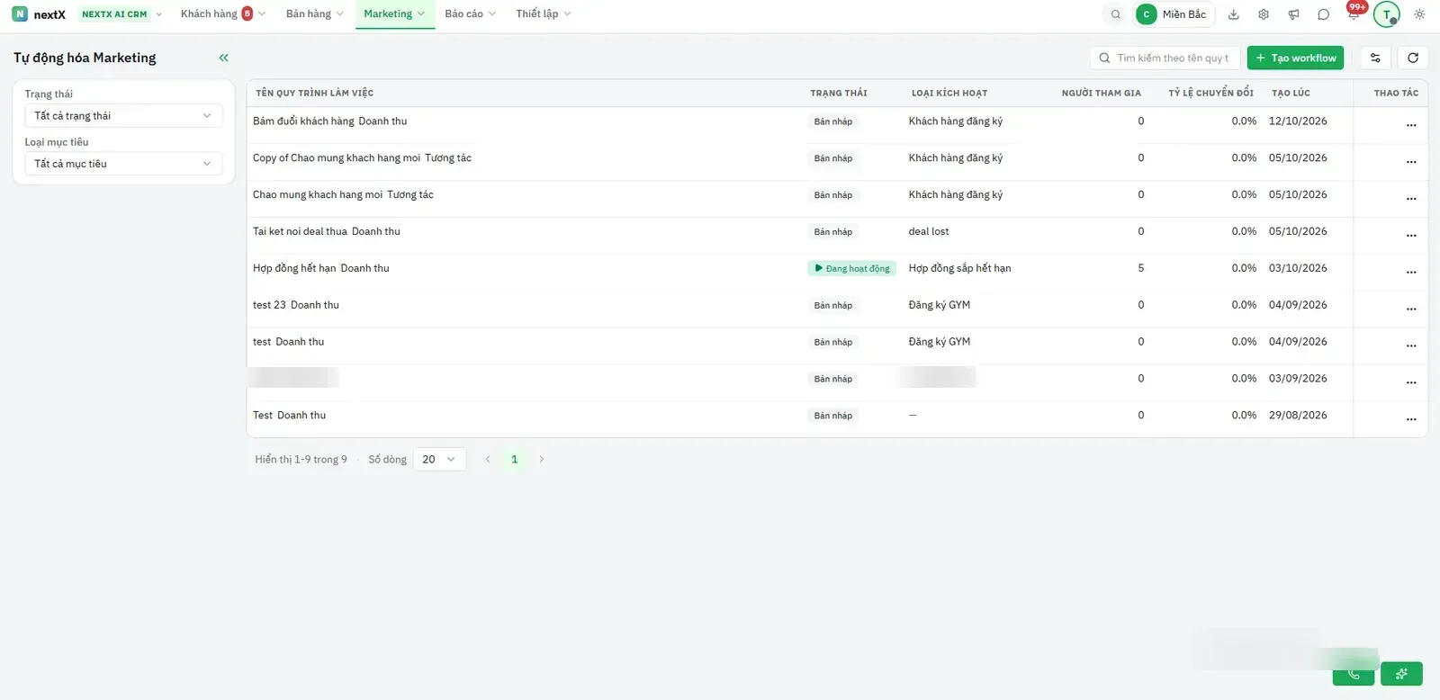Click the TẠO LÚC column header

click(x=1291, y=93)
